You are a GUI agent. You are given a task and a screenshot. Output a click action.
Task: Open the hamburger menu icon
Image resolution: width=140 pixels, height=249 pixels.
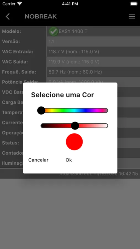132,17
